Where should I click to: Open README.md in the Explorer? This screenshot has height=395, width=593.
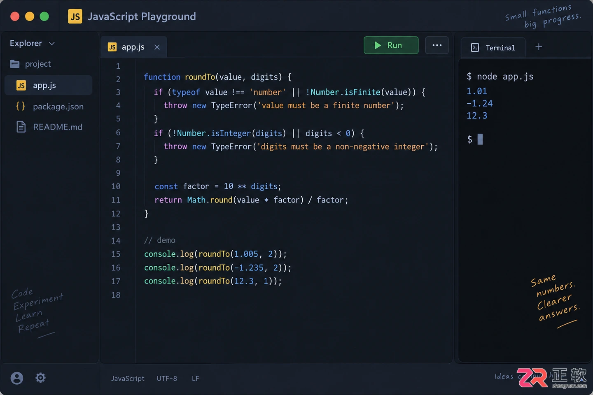[x=49, y=127]
